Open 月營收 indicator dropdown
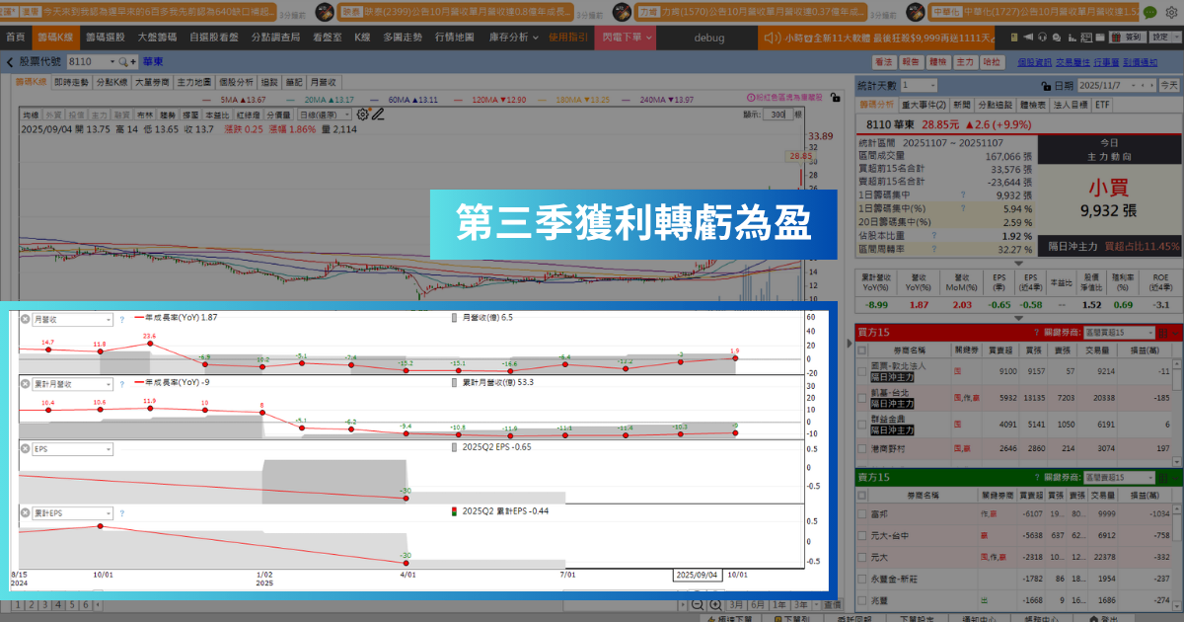This screenshot has height=622, width=1184. pyautogui.click(x=72, y=320)
